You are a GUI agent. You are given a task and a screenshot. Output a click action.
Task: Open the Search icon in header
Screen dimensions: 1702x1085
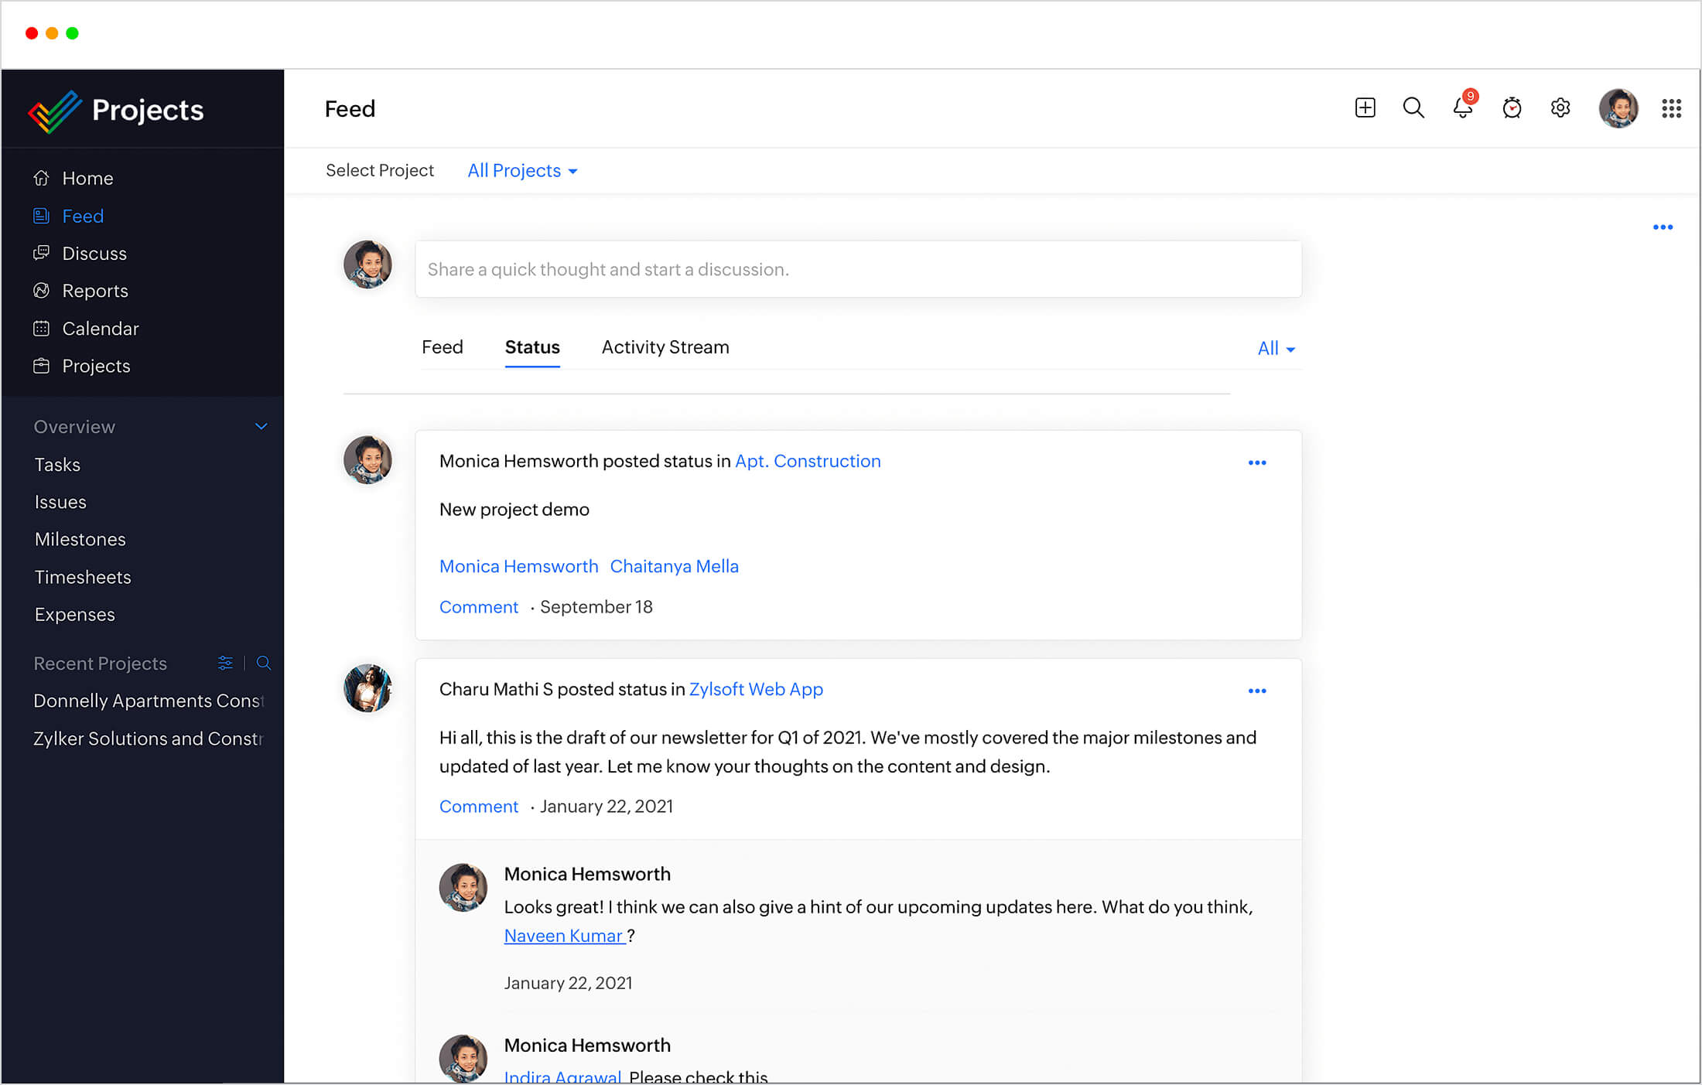point(1413,107)
